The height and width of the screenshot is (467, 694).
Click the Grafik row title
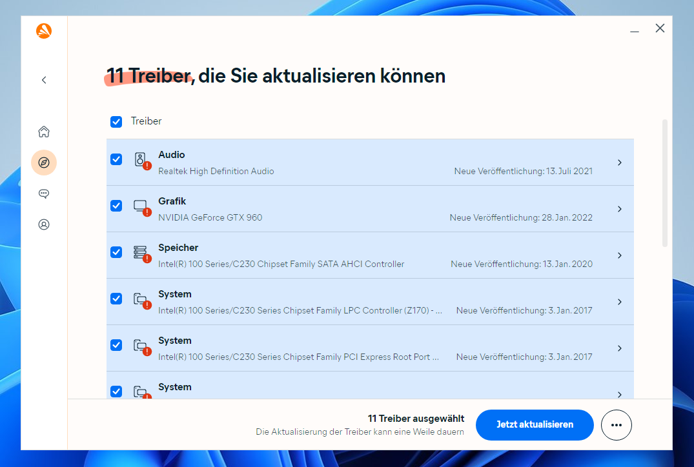coord(172,201)
